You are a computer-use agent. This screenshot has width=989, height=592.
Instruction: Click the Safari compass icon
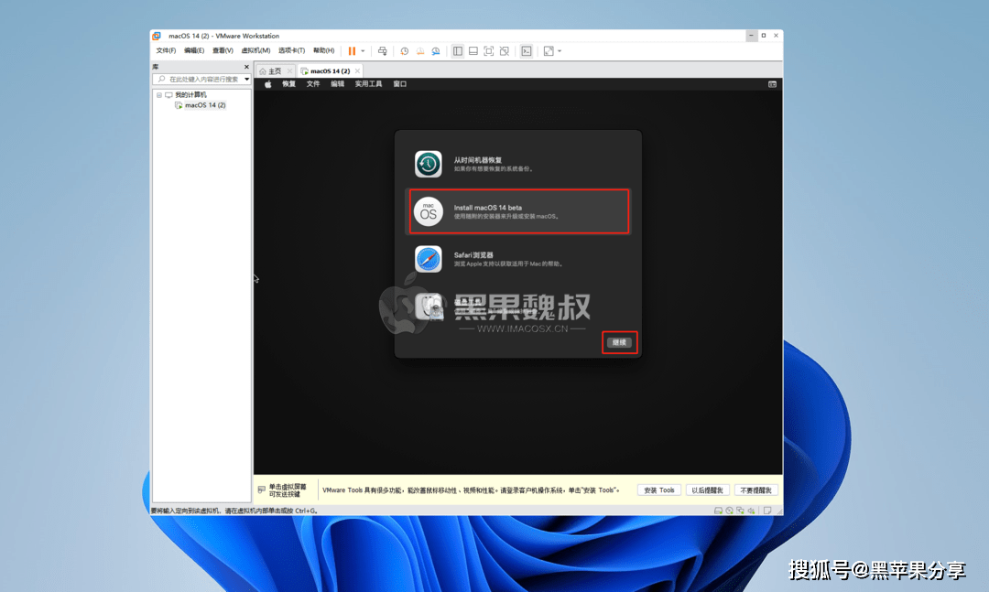point(429,259)
